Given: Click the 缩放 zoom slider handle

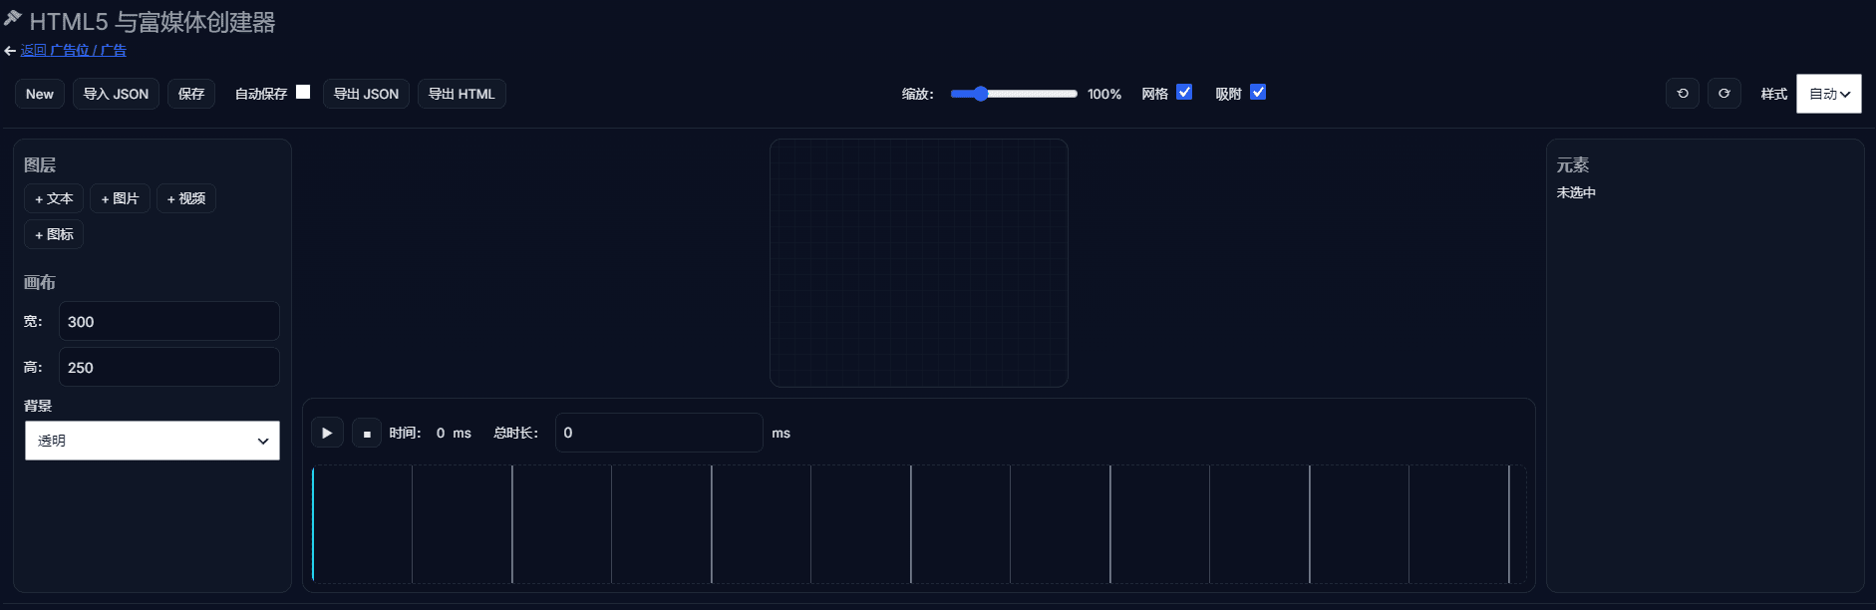Looking at the screenshot, I should pos(981,94).
